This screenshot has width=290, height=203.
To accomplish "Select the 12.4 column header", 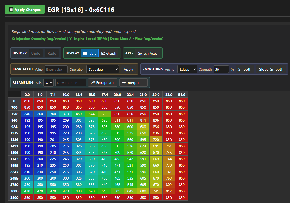I will 79,95.
